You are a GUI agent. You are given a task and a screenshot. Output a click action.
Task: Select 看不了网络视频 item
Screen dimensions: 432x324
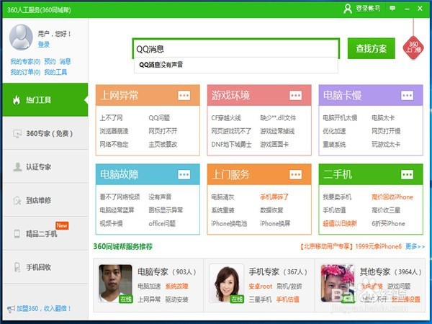120,197
